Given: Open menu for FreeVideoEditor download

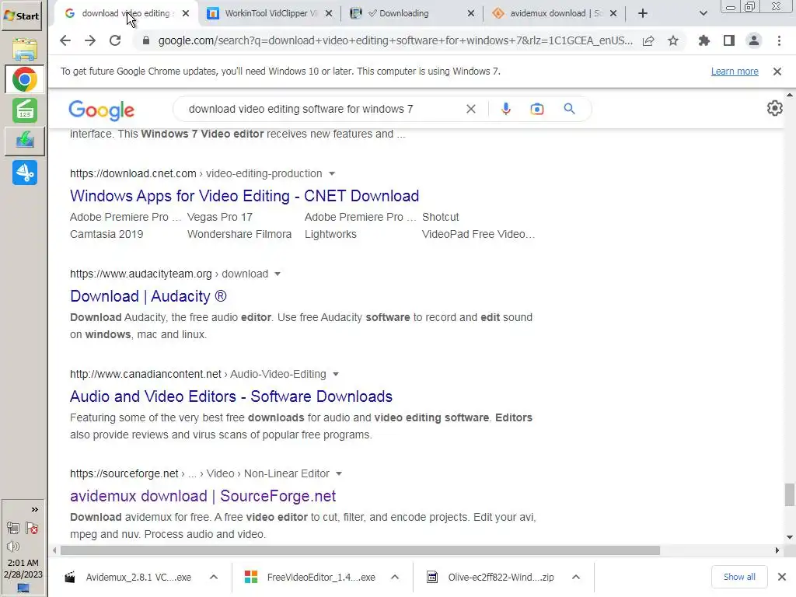Looking at the screenshot, I should [395, 577].
